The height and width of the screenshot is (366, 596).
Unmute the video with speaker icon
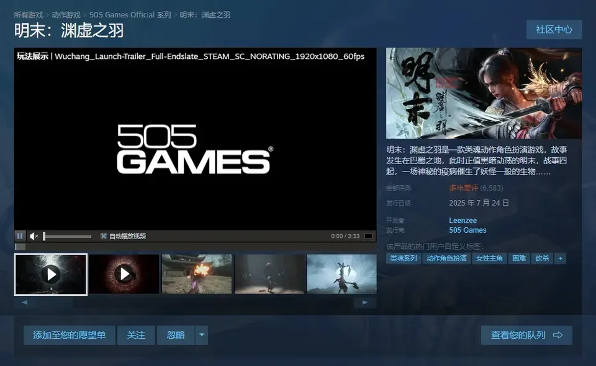click(x=34, y=237)
